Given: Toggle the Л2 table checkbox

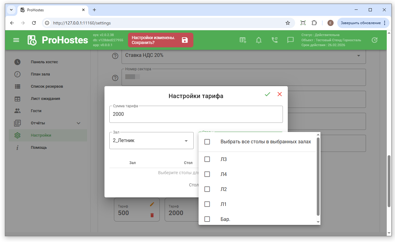Looking at the screenshot, I should (x=207, y=189).
